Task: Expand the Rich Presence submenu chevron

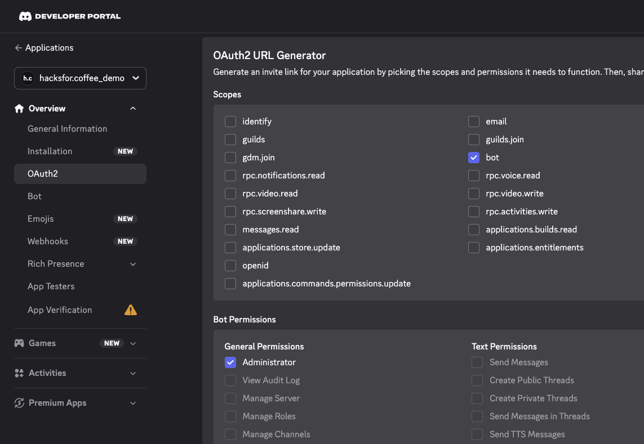Action: coord(132,264)
